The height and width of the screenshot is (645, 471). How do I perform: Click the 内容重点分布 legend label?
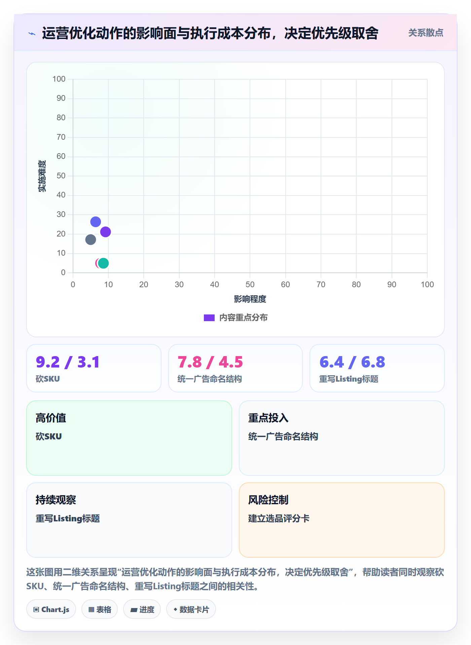pyautogui.click(x=243, y=318)
